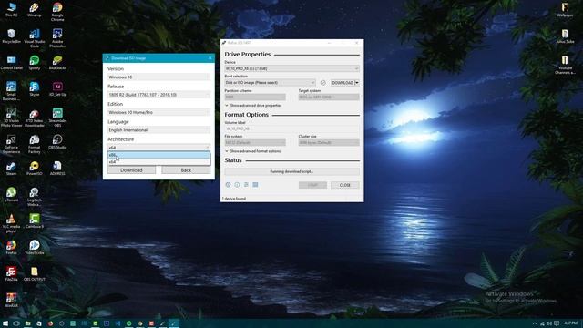
Task: Click the Rufus Volume label field
Action: (x=291, y=128)
